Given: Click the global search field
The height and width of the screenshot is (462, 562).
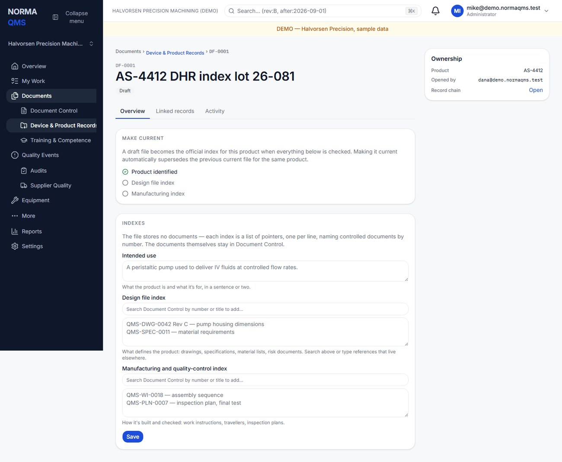Looking at the screenshot, I should point(323,11).
